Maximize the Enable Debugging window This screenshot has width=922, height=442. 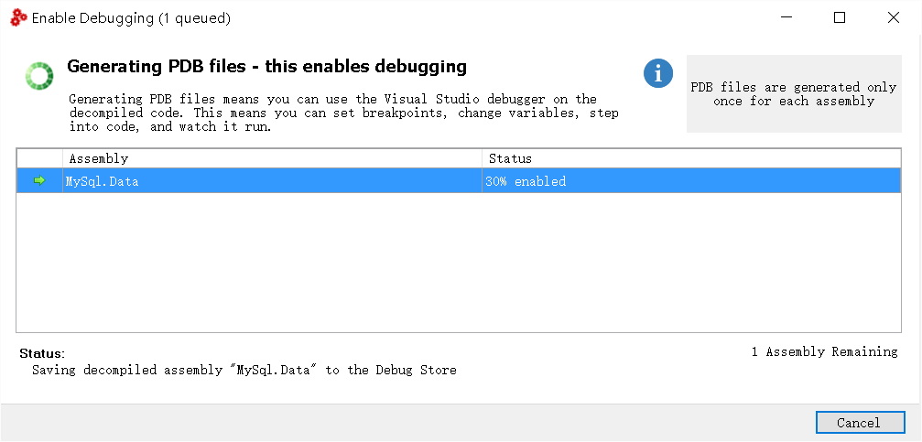[840, 17]
